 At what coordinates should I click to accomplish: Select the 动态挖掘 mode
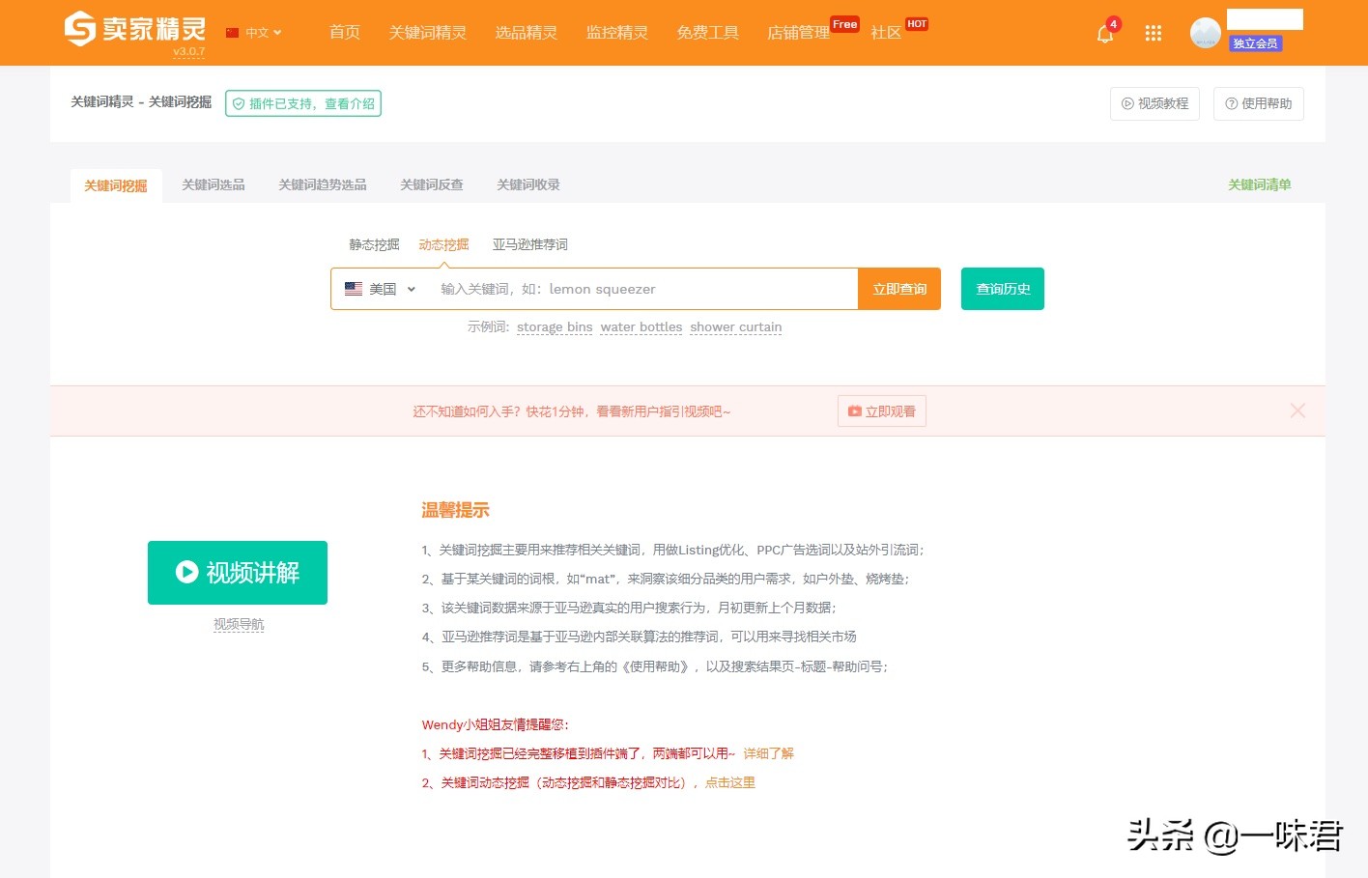tap(443, 244)
